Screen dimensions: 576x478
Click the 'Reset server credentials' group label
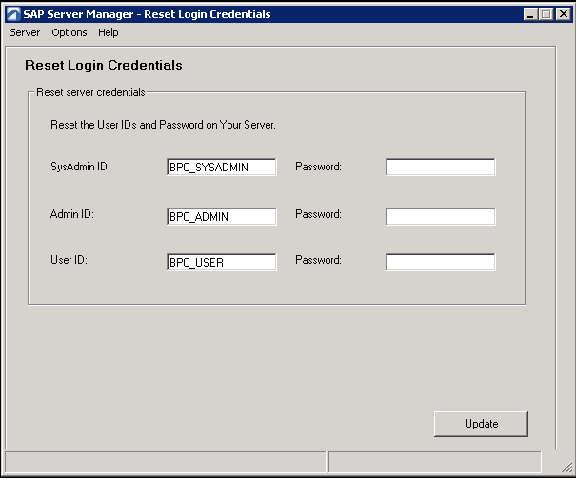pyautogui.click(x=90, y=92)
